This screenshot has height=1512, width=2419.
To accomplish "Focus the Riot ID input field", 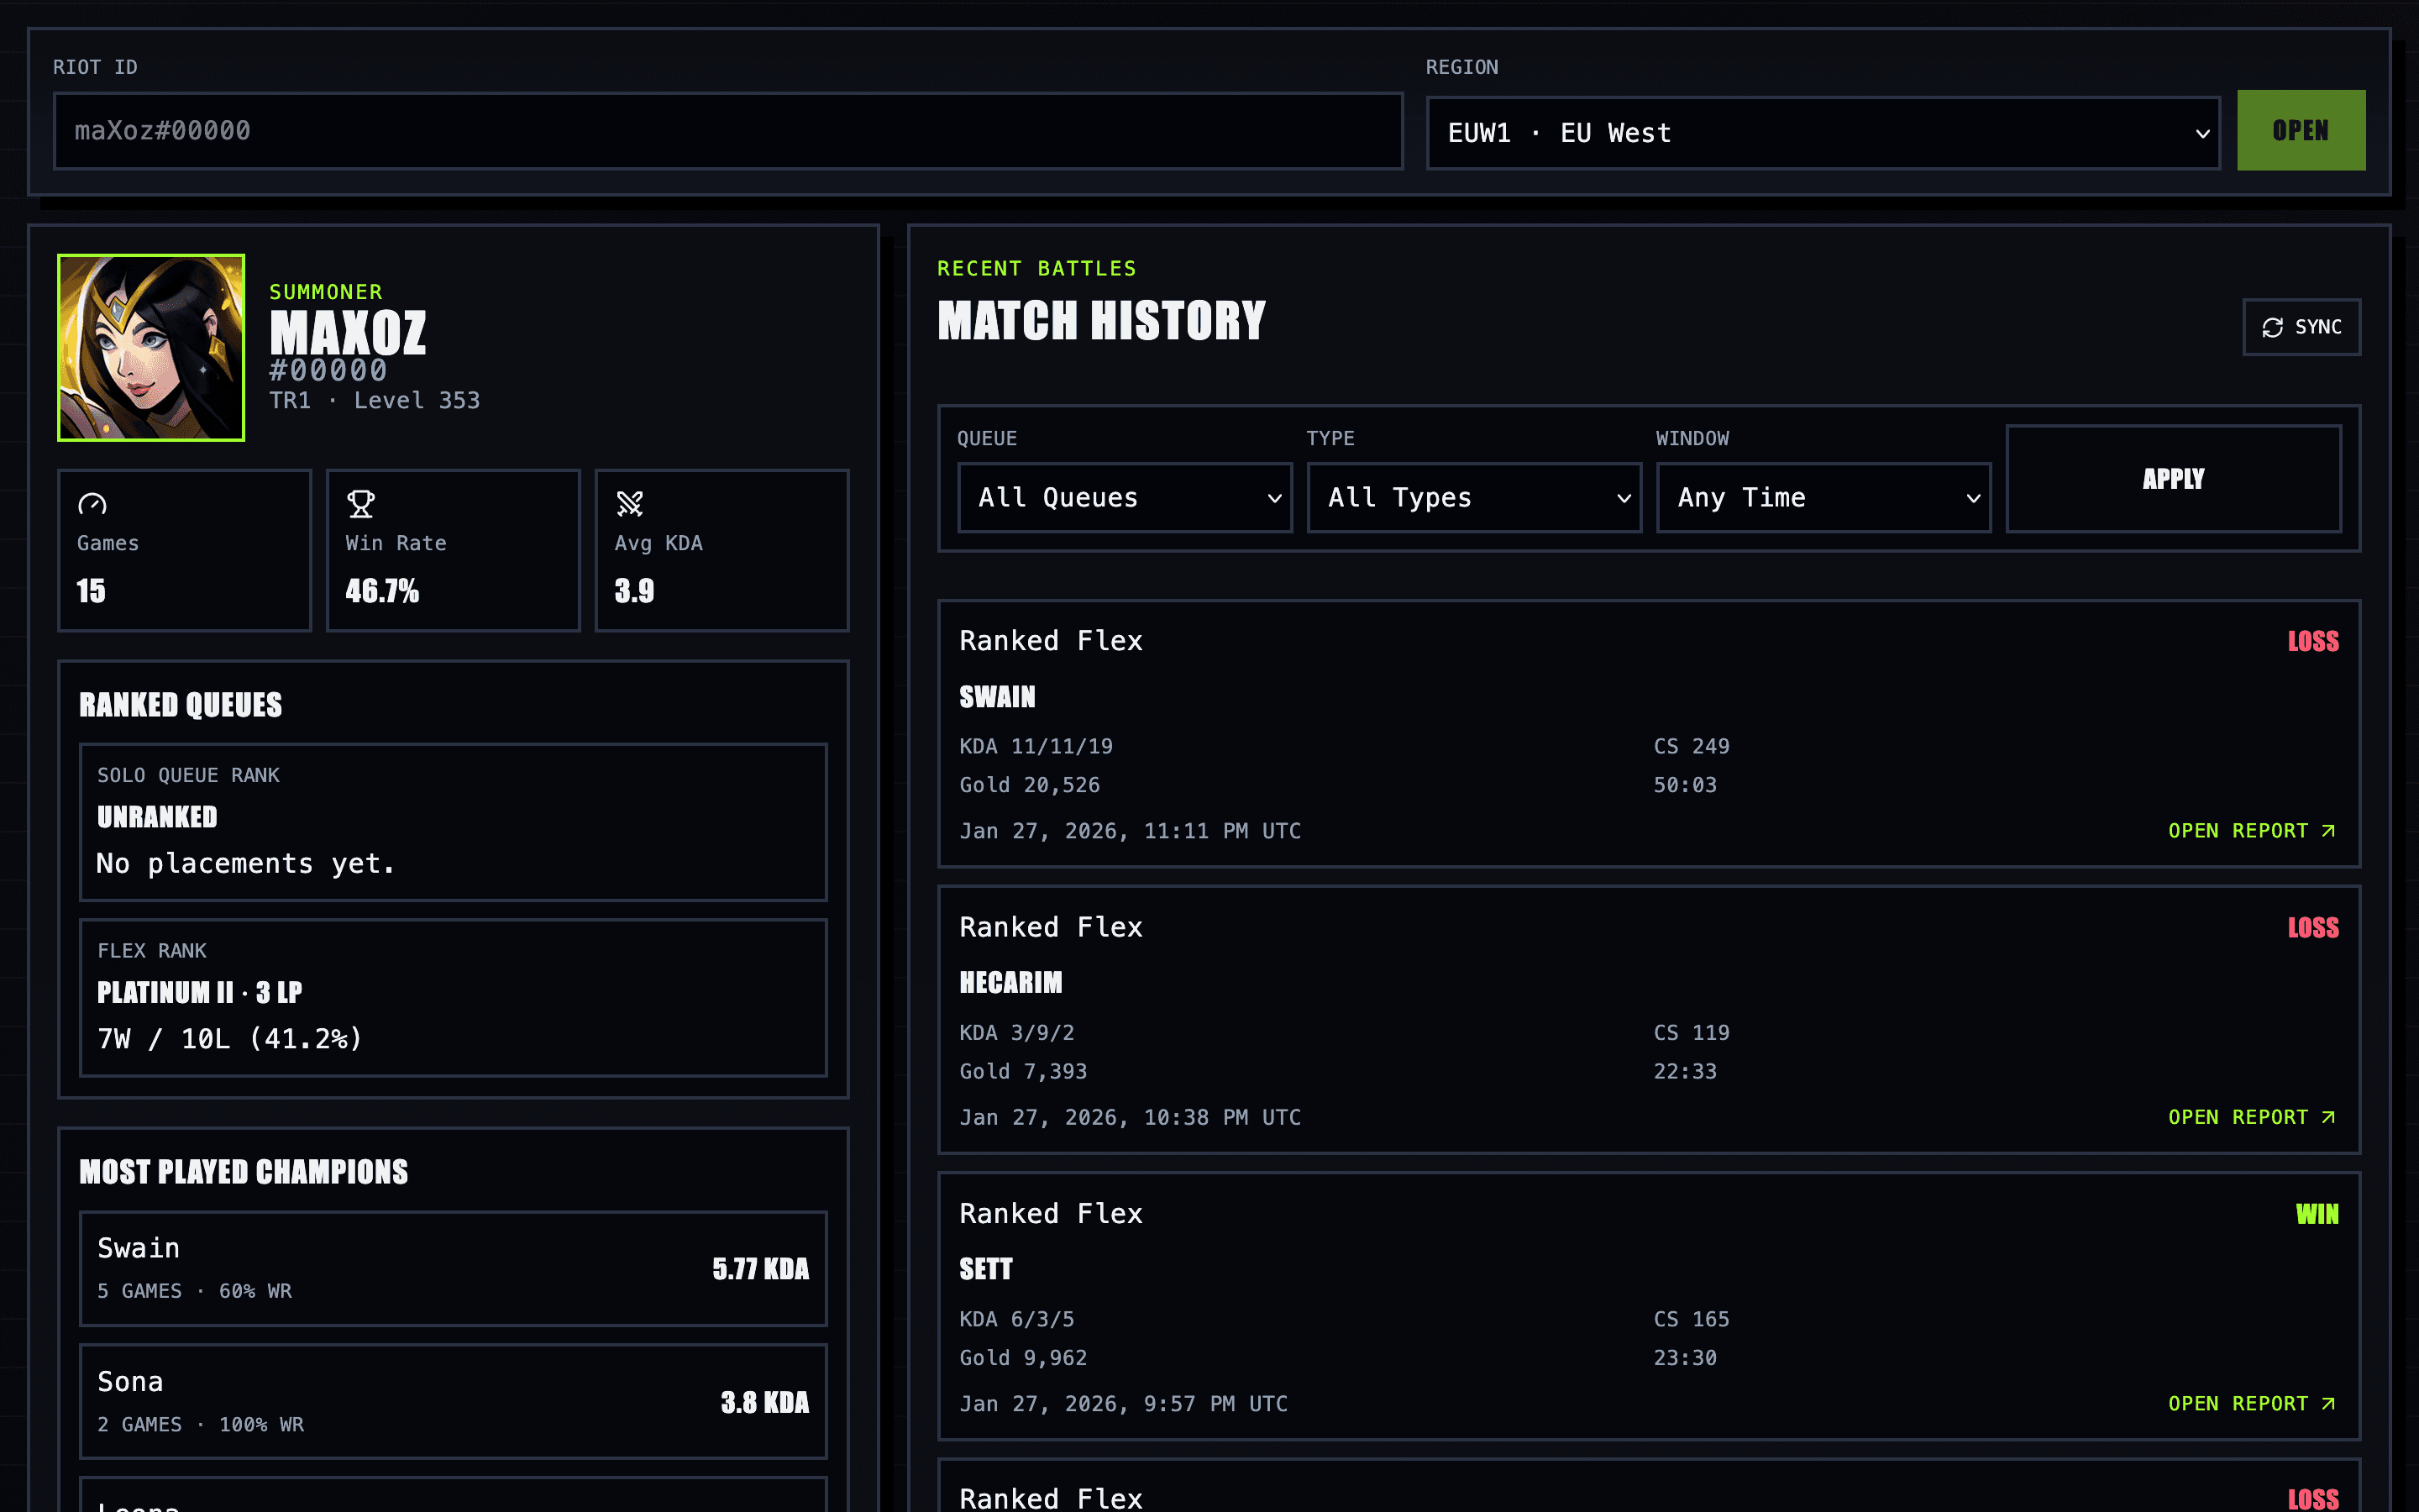I will (727, 131).
